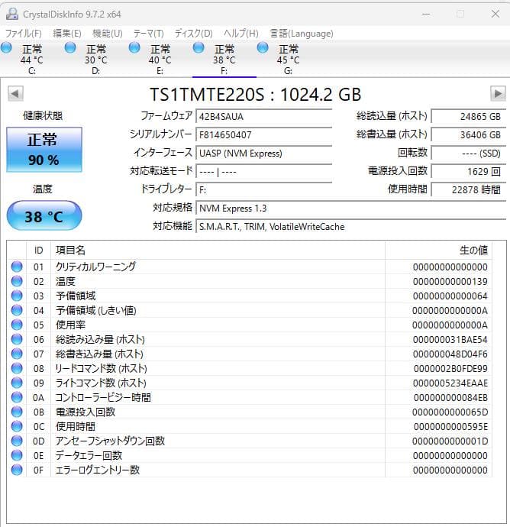Open the ディスク(D) menu
This screenshot has width=510, height=527.
click(193, 34)
